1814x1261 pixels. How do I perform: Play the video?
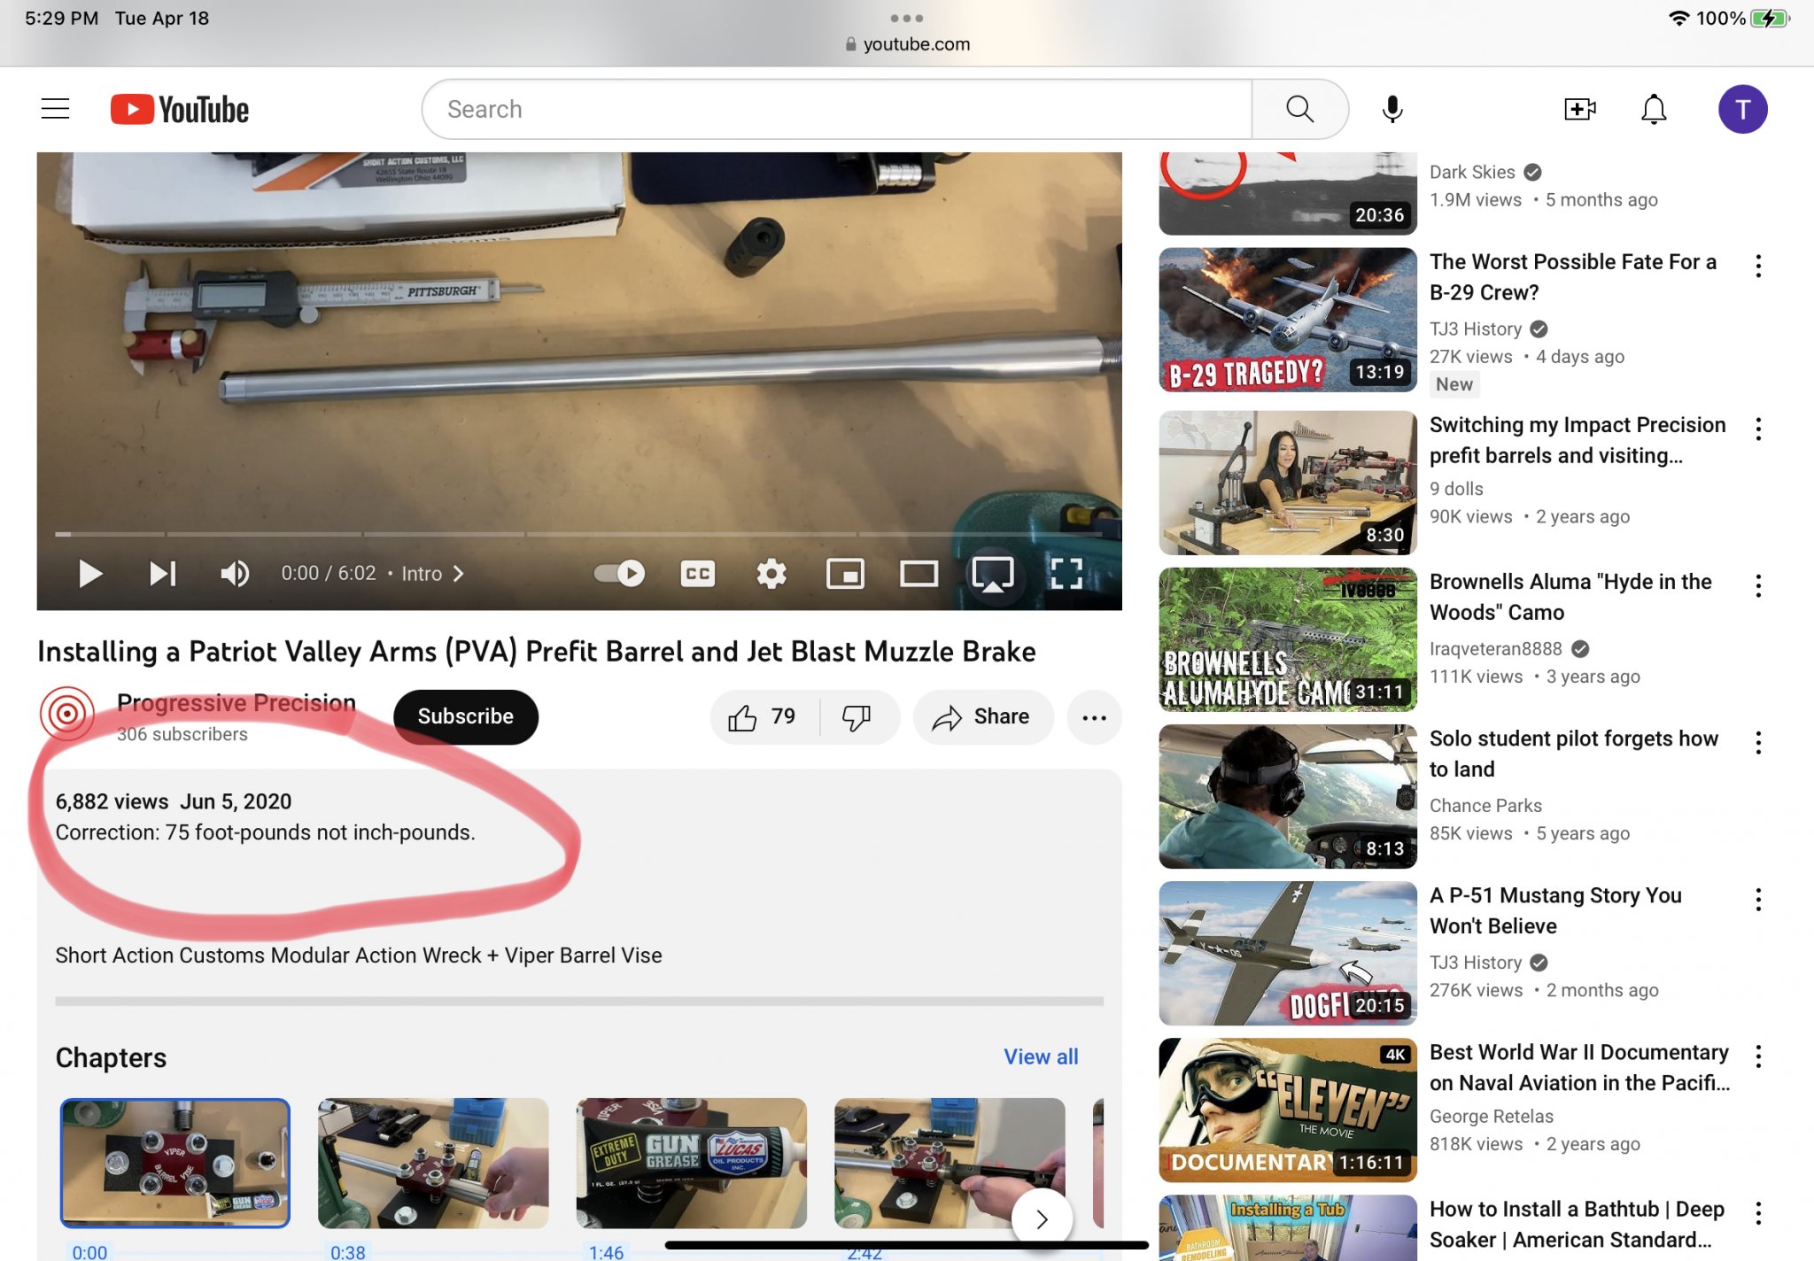point(90,574)
